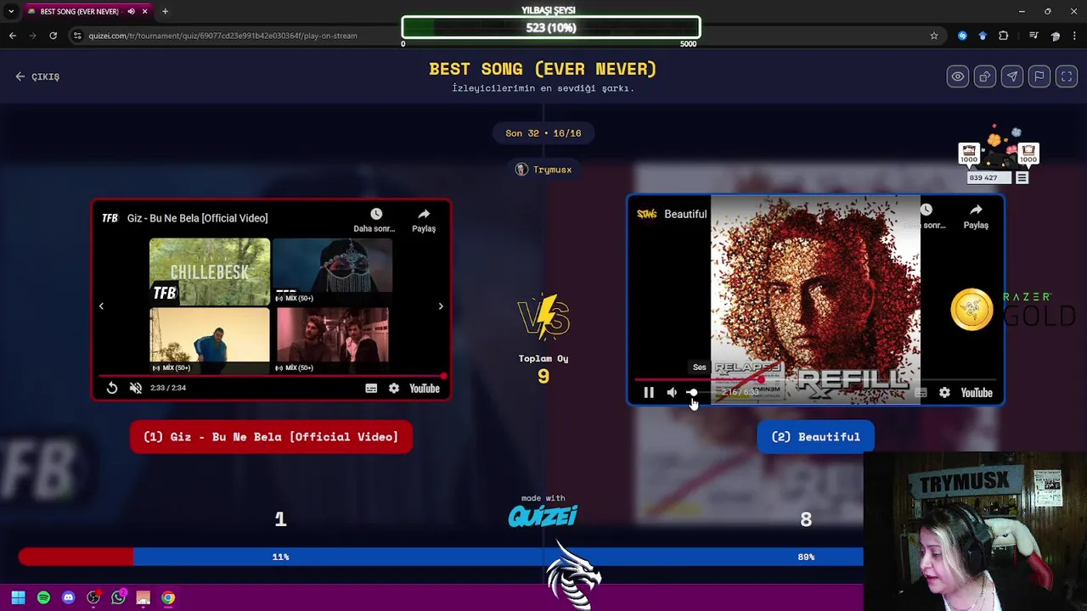Bookmark this page with the star
Screen dimensions: 1087x611
point(934,36)
